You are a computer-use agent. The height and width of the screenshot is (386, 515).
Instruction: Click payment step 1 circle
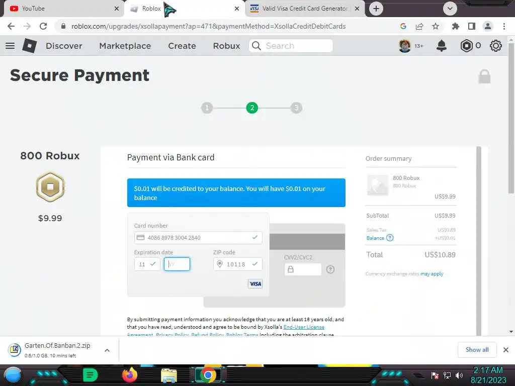coord(207,108)
